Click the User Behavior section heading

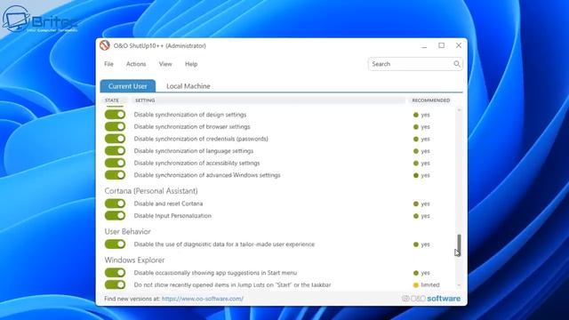click(x=127, y=231)
